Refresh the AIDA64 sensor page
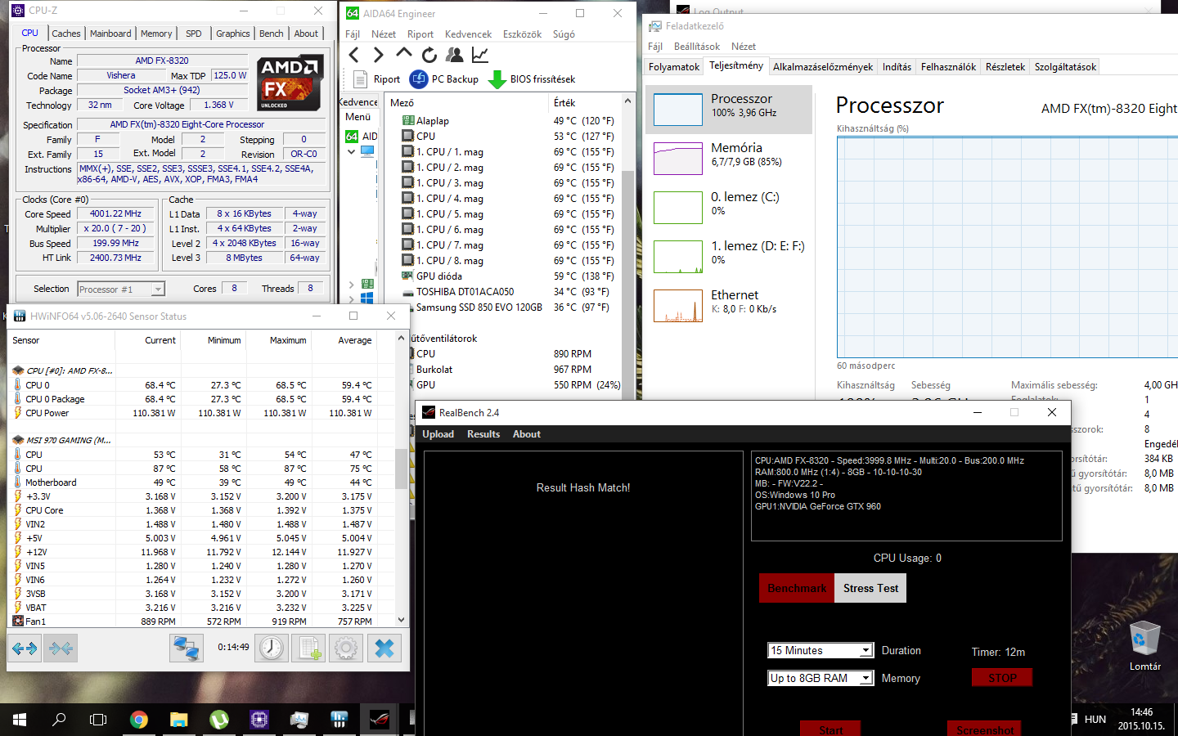 429,55
